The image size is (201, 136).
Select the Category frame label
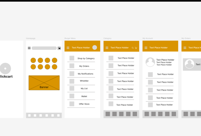(x=107, y=38)
